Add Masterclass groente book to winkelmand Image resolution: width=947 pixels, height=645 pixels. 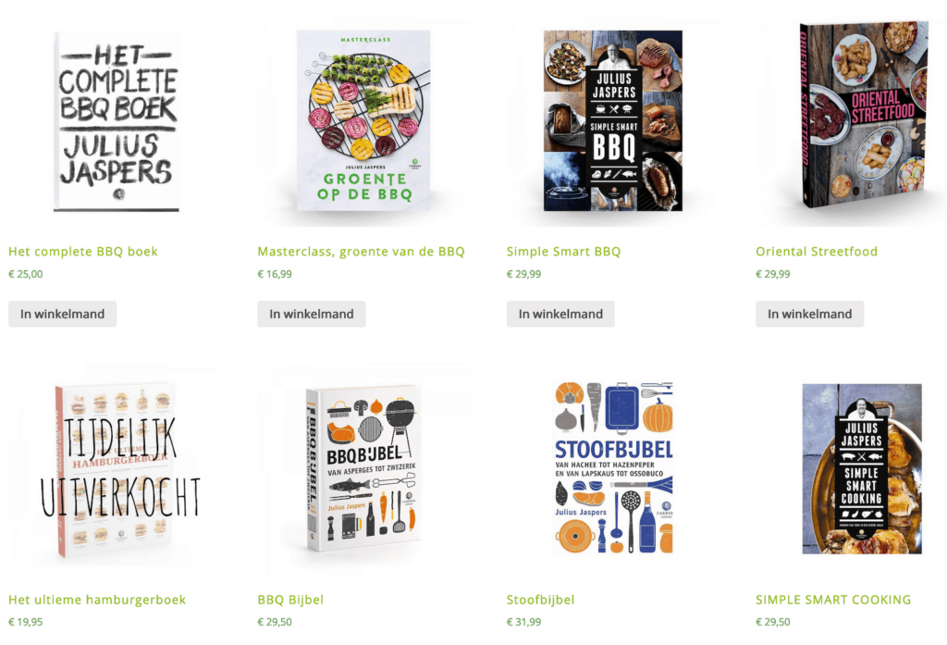(x=312, y=314)
